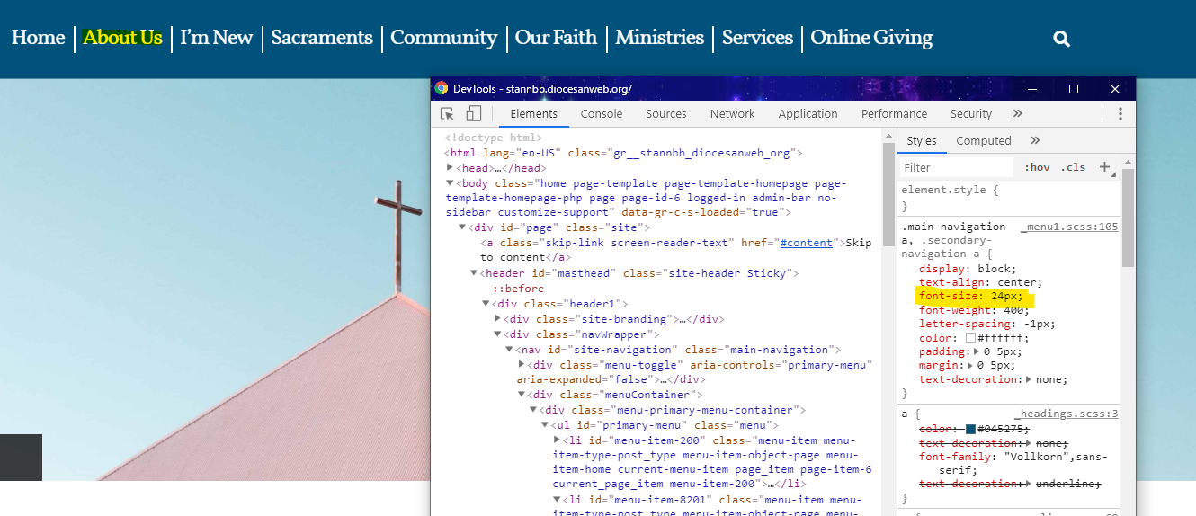The width and height of the screenshot is (1196, 516).
Task: Show more Styles sidebar tabs chevron
Action: [1035, 141]
